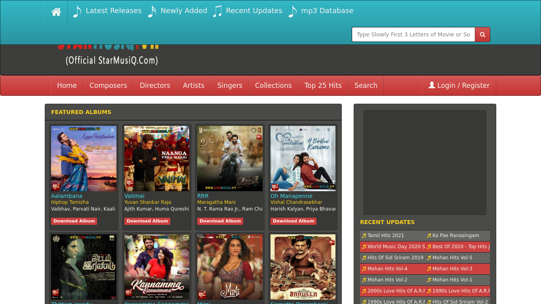
Task: Open the Sarpatta Parambarai album cover
Action: (303, 267)
